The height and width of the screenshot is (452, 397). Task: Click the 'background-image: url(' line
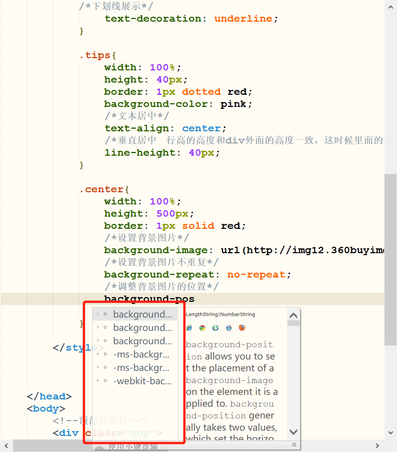(244, 250)
